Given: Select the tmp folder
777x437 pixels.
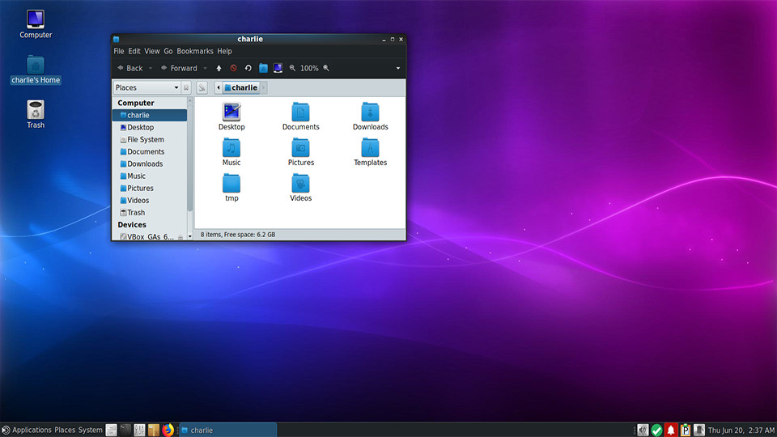Looking at the screenshot, I should (x=231, y=188).
